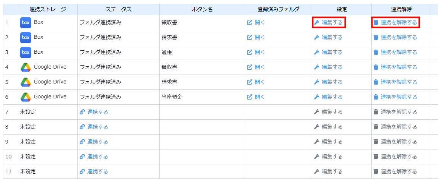Open registered folder for row 6 当座預金
The height and width of the screenshot is (183, 438).
click(x=256, y=97)
